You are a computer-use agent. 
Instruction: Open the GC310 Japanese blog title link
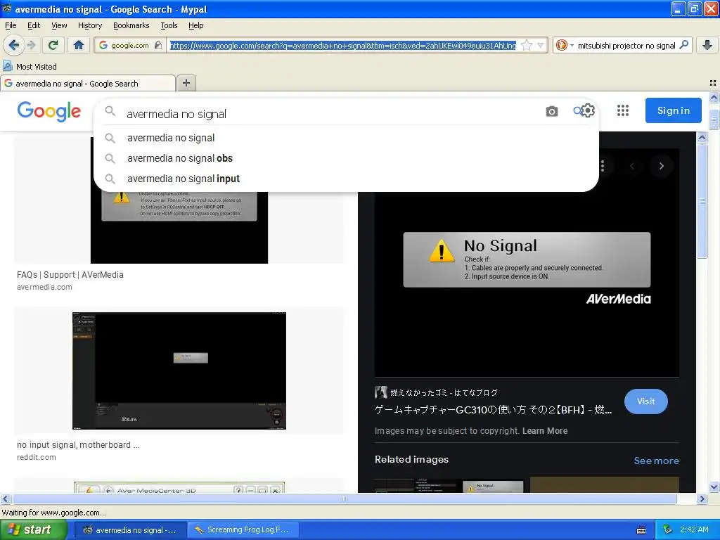pos(493,410)
